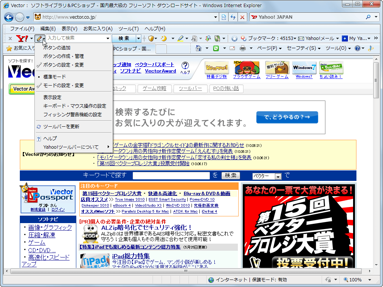Click the Home icon in the command bar
Image resolution: width=383 pixels, height=287 pixels.
pos(199,48)
